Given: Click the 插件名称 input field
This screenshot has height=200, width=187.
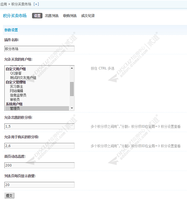Looking at the screenshot, I should pos(39,49).
